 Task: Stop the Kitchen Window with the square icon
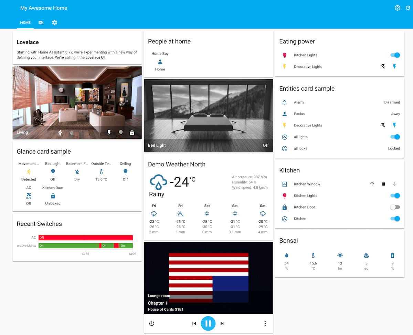(383, 184)
